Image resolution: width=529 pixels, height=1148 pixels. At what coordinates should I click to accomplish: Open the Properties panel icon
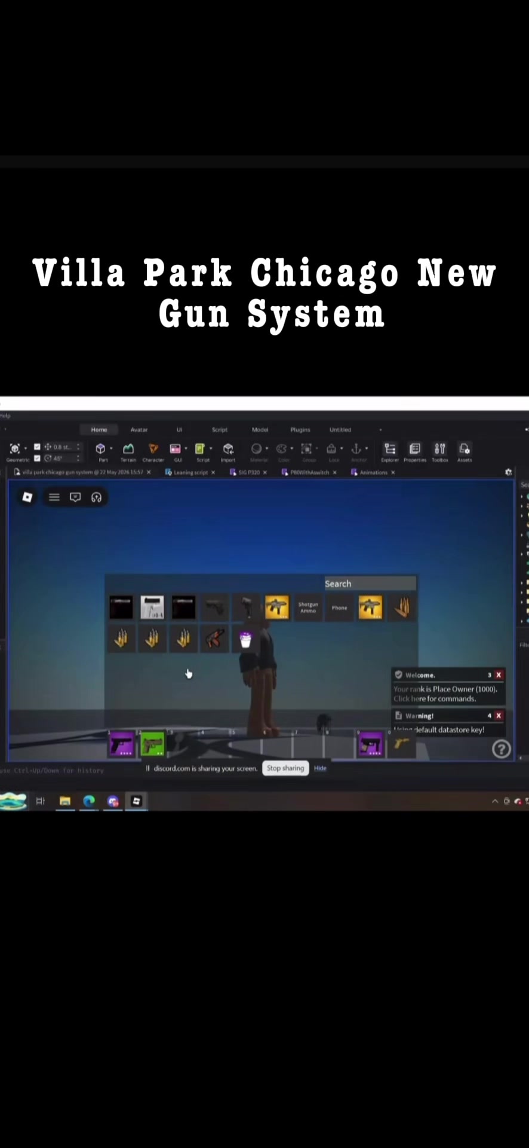point(415,448)
